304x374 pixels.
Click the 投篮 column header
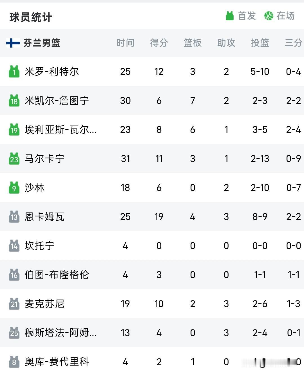pos(260,43)
